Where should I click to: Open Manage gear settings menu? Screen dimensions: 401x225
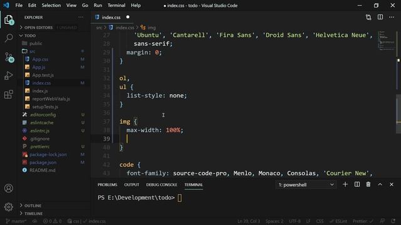pyautogui.click(x=8, y=207)
